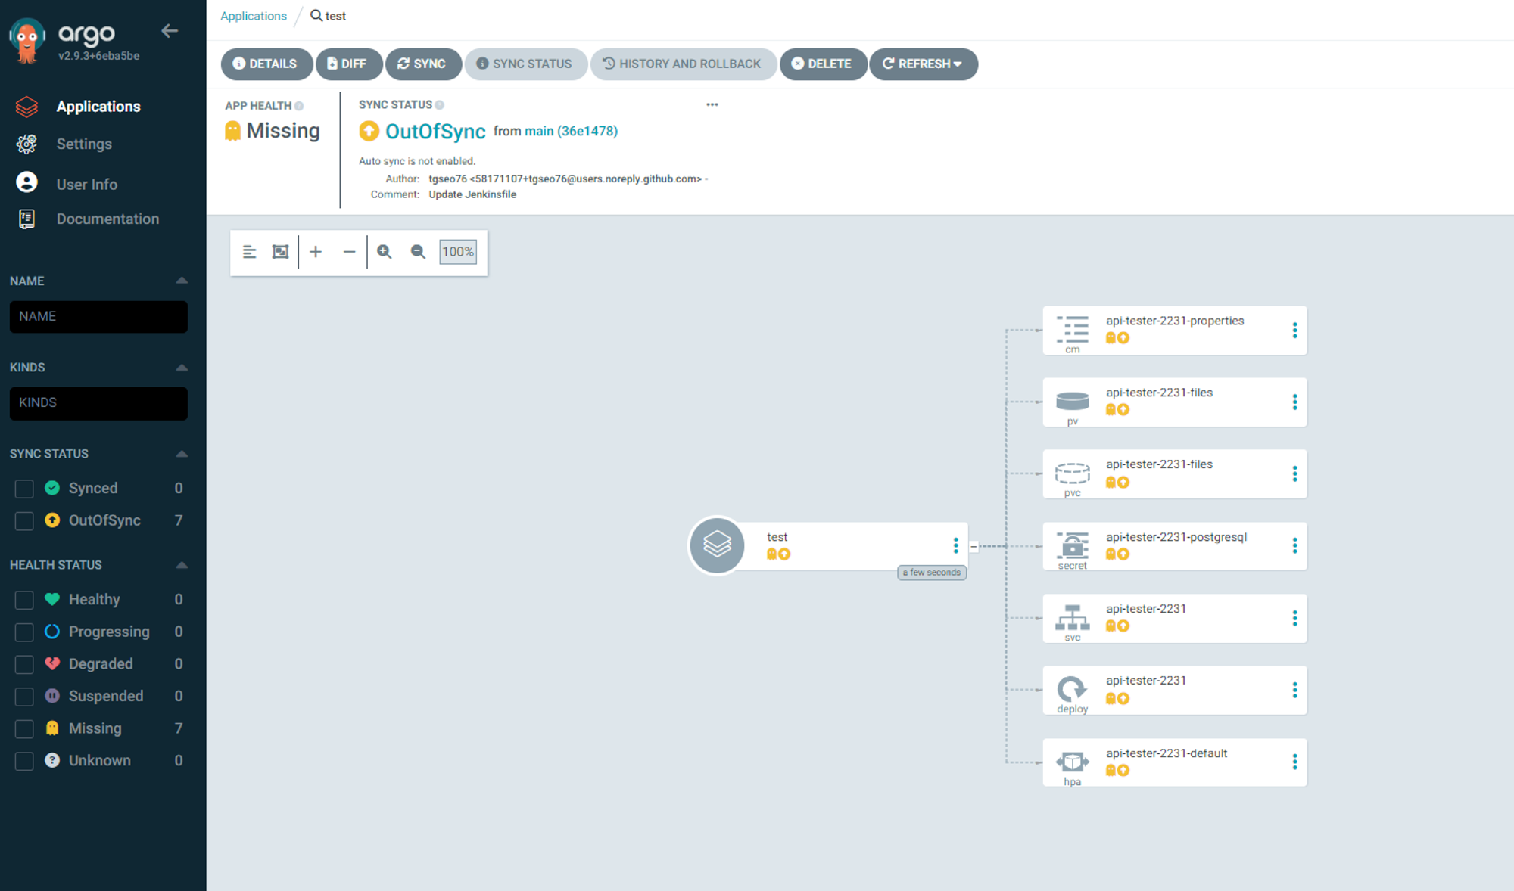Enable the Missing health filter checkbox
The image size is (1514, 891).
click(24, 728)
